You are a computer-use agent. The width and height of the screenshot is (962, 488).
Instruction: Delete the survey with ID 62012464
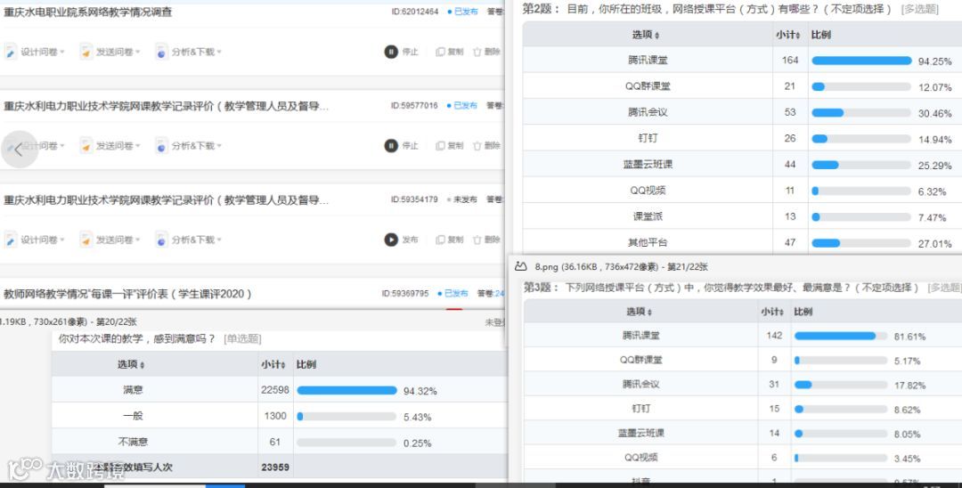486,53
